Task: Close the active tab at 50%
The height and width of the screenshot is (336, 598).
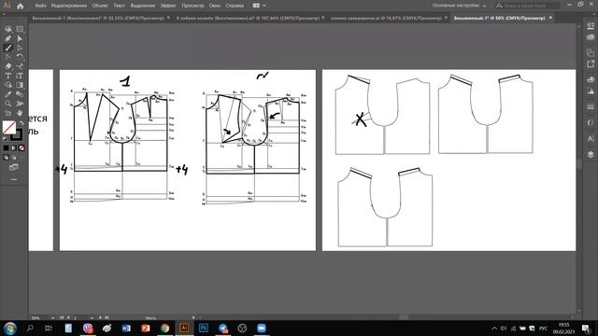Action: (550, 18)
